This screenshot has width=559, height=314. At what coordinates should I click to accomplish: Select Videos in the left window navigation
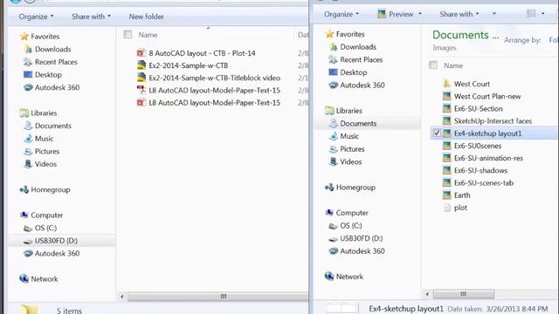(45, 164)
